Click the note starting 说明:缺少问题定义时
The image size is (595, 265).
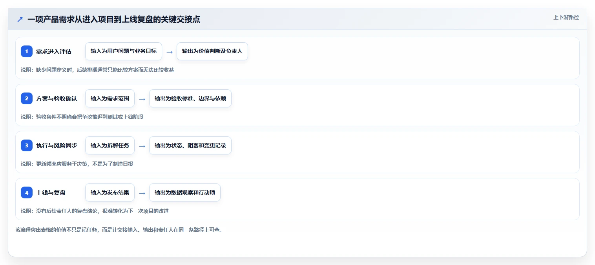coord(97,70)
